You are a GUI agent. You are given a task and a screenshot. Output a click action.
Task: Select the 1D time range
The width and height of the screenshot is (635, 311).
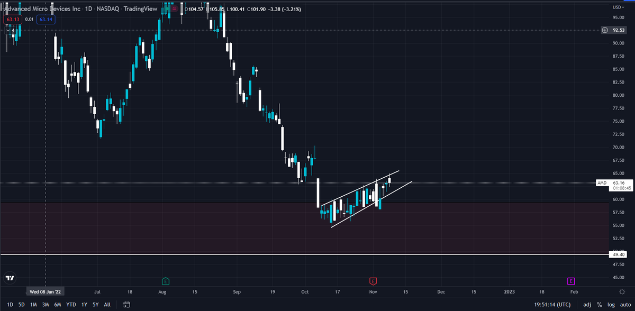click(x=10, y=305)
